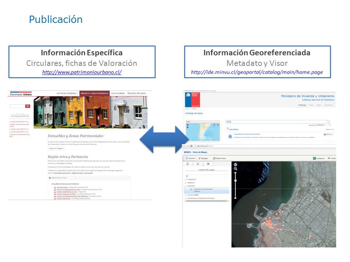Open the Preguntas Frecuentes menu item
350x262 pixels.
click(137, 94)
